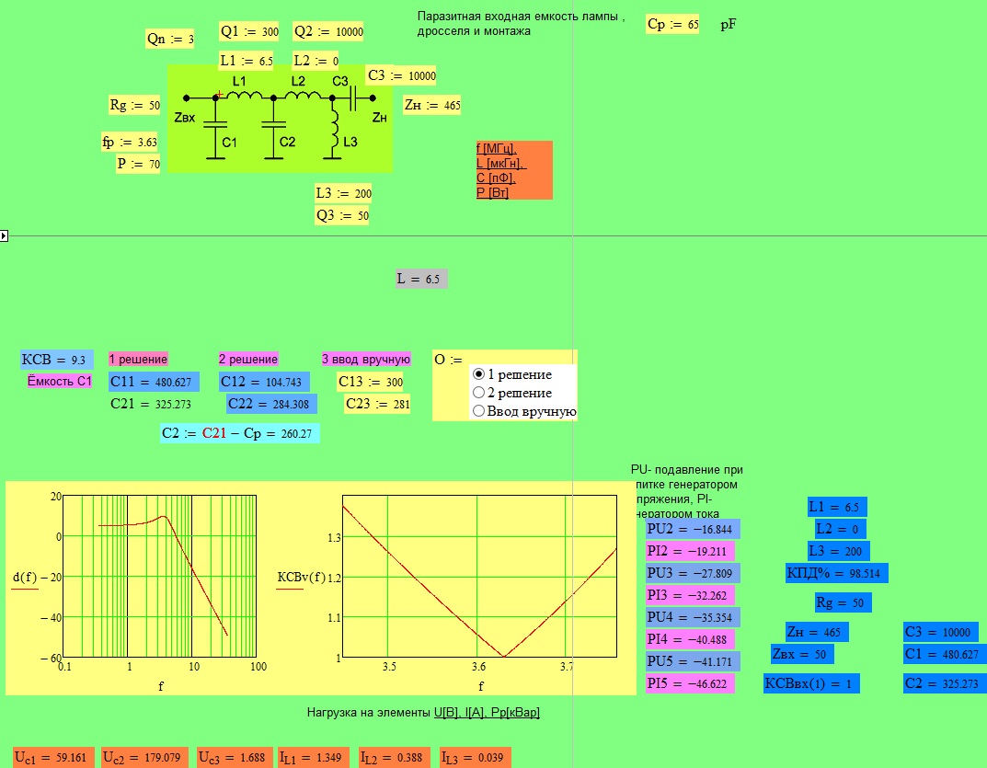This screenshot has width=987, height=768.
Task: Click the Uc2 = 179.079 voltage result
Action: (145, 757)
